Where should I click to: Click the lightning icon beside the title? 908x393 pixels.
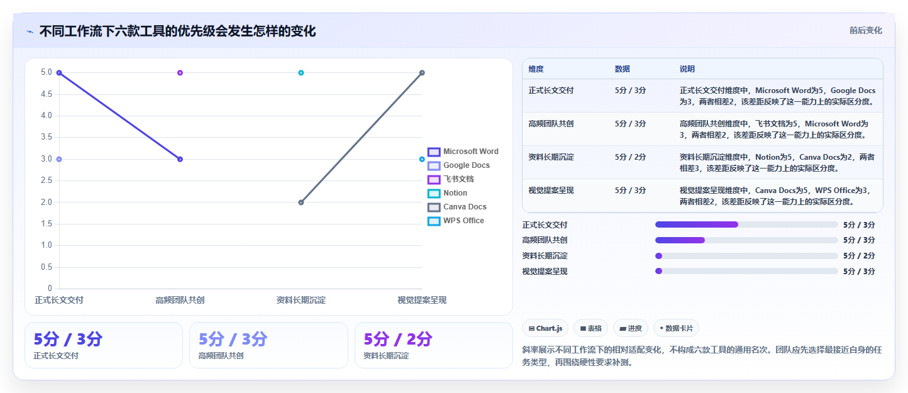click(30, 31)
